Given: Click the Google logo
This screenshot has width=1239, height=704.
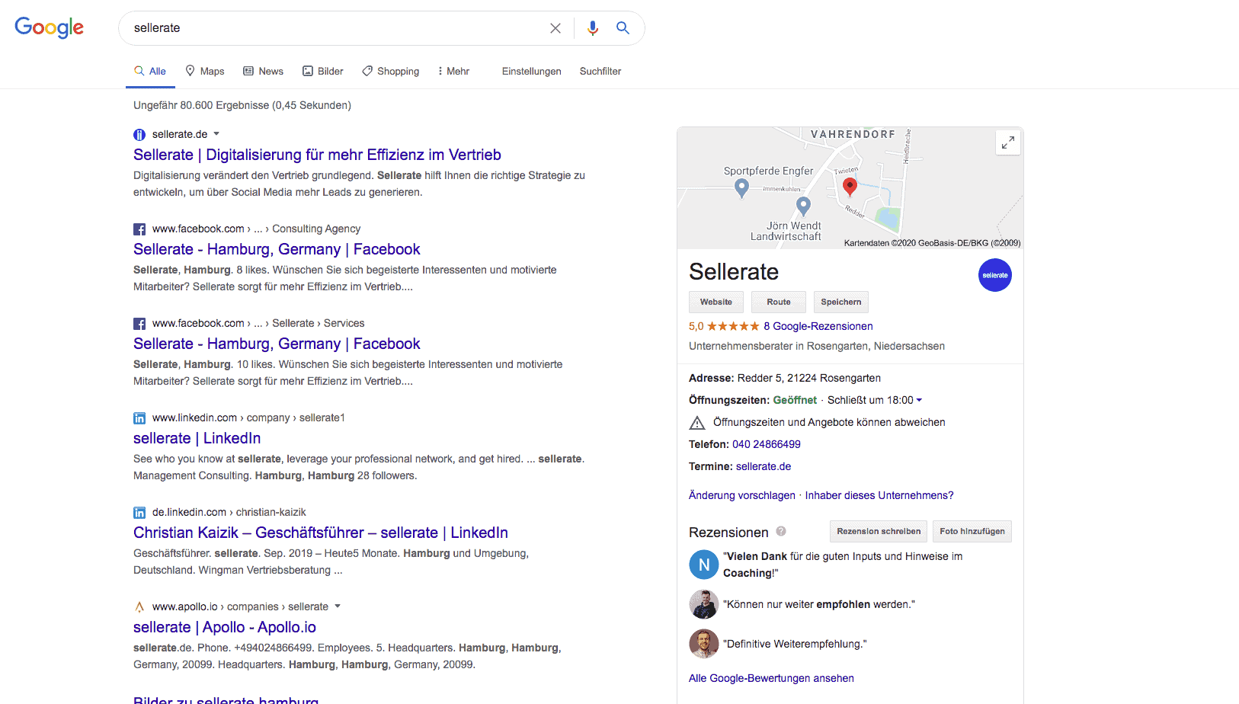Looking at the screenshot, I should 50,27.
